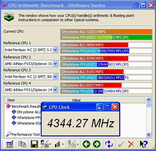Click the 4344.27 MHz clock readout
This screenshot has width=156, height=151.
click(x=81, y=123)
